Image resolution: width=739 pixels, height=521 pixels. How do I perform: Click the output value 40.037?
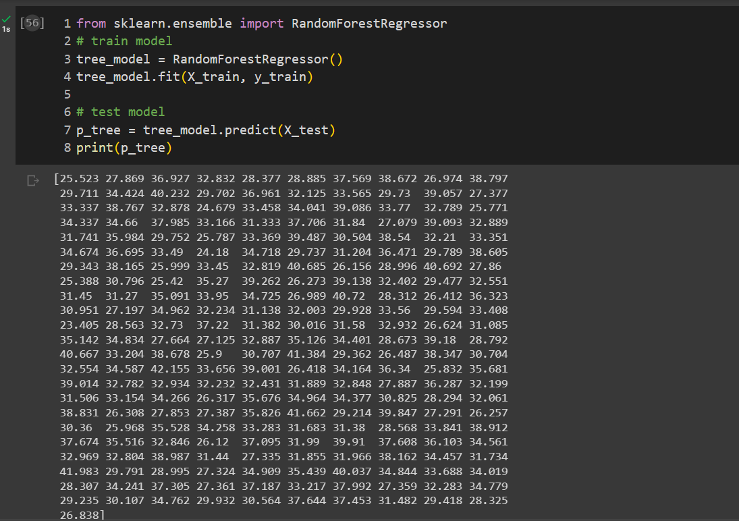[352, 472]
